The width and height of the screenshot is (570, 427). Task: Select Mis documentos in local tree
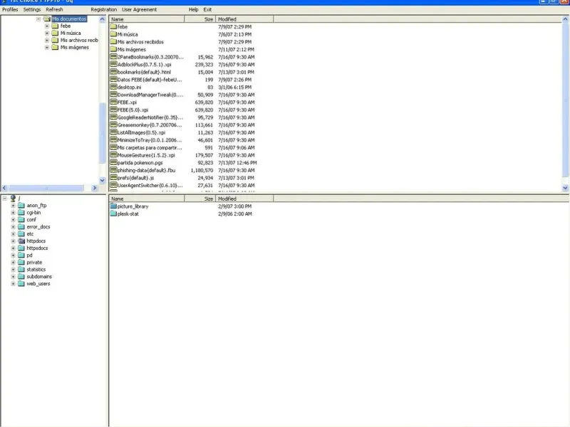pyautogui.click(x=69, y=19)
